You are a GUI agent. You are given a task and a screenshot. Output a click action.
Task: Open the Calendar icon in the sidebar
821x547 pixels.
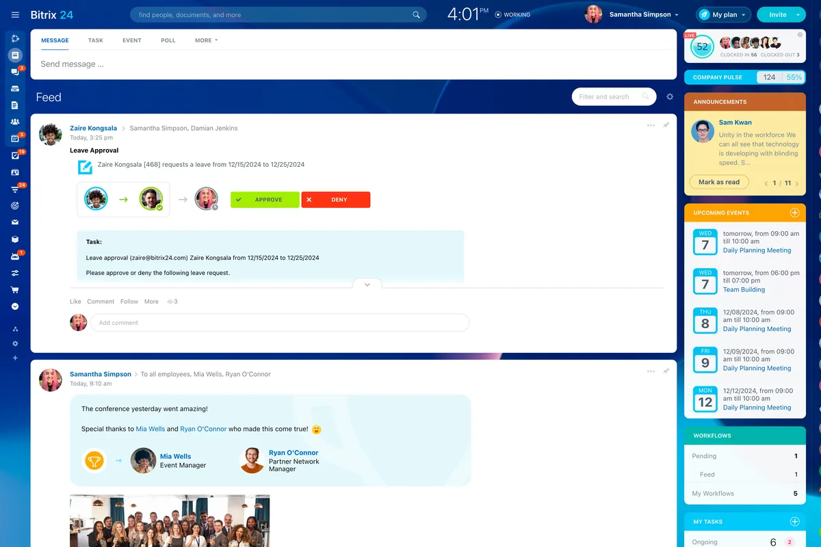point(15,139)
